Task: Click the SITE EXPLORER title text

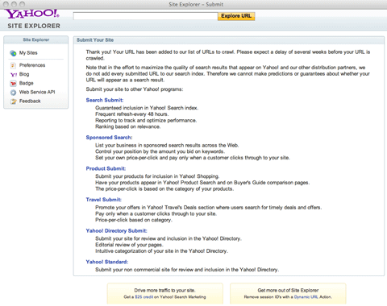Action: (x=34, y=26)
